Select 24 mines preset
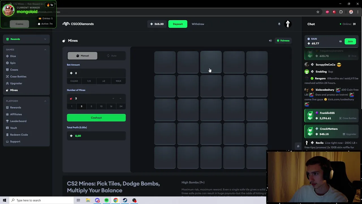Image resolution: width=362 pixels, height=204 pixels. point(121,106)
